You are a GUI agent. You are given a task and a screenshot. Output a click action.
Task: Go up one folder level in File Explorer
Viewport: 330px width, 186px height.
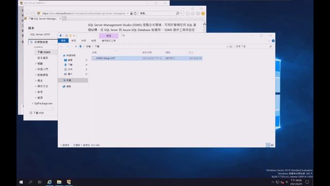point(76,47)
